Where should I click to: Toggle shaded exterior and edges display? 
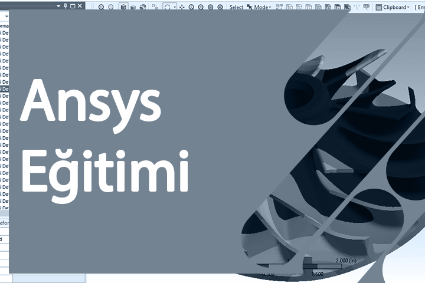click(123, 7)
